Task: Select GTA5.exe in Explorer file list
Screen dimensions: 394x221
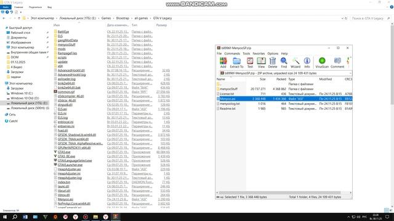Action: 64,152
